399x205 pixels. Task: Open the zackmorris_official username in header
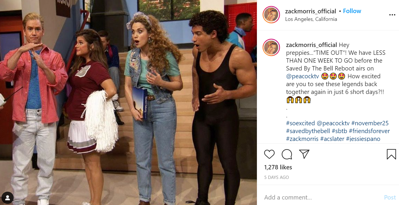(x=311, y=11)
